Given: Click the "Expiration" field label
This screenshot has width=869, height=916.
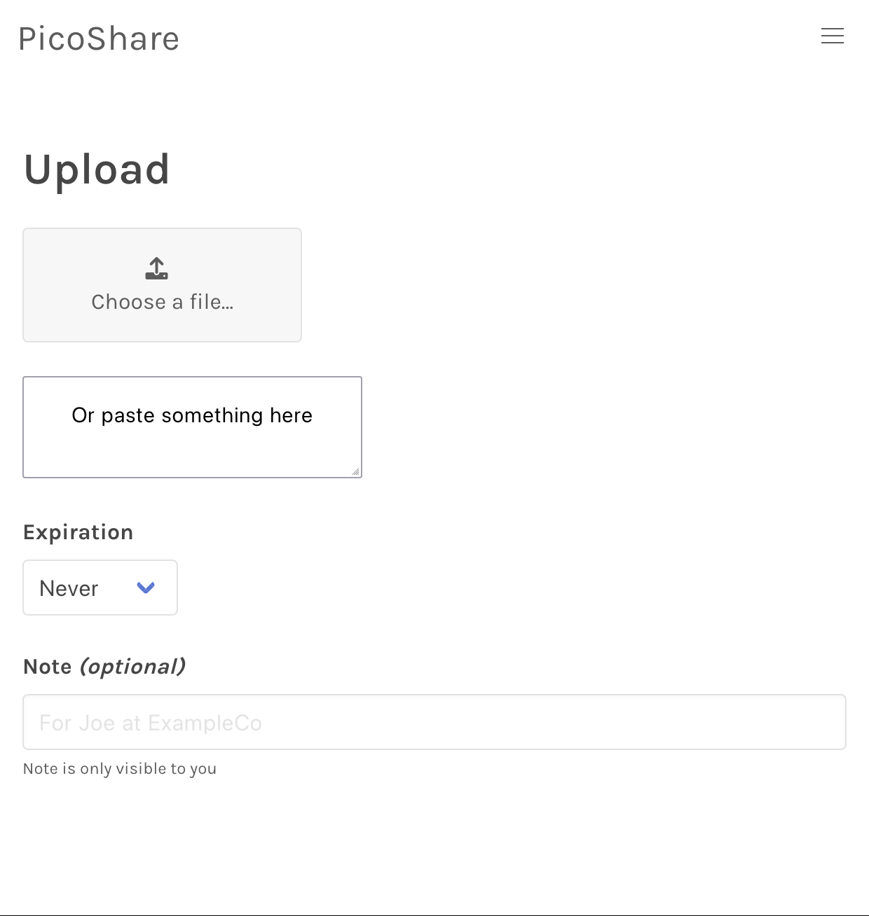Looking at the screenshot, I should (x=78, y=532).
